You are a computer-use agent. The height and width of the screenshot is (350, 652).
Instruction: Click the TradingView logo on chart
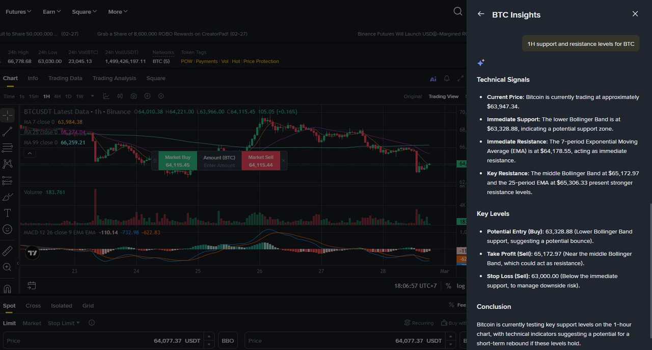click(33, 253)
